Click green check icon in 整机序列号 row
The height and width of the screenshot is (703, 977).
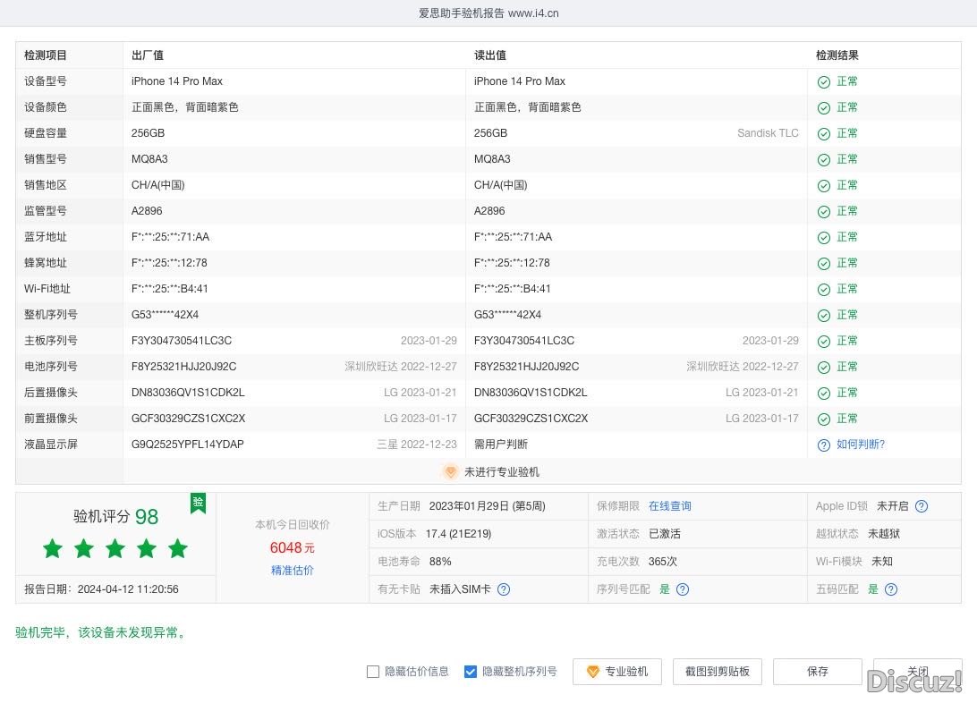point(824,315)
